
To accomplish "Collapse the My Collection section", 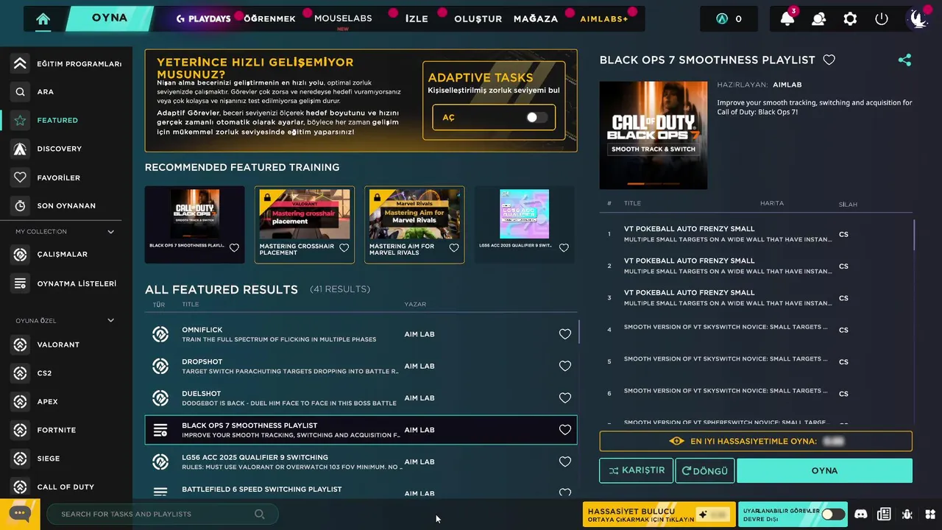I will point(111,232).
